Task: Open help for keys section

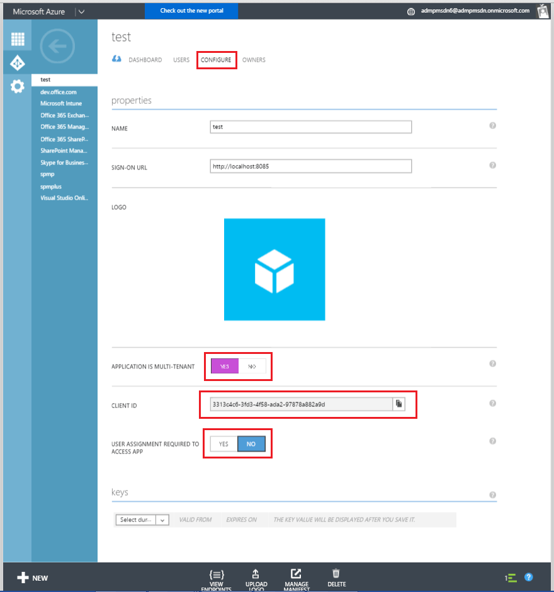Action: [x=492, y=495]
